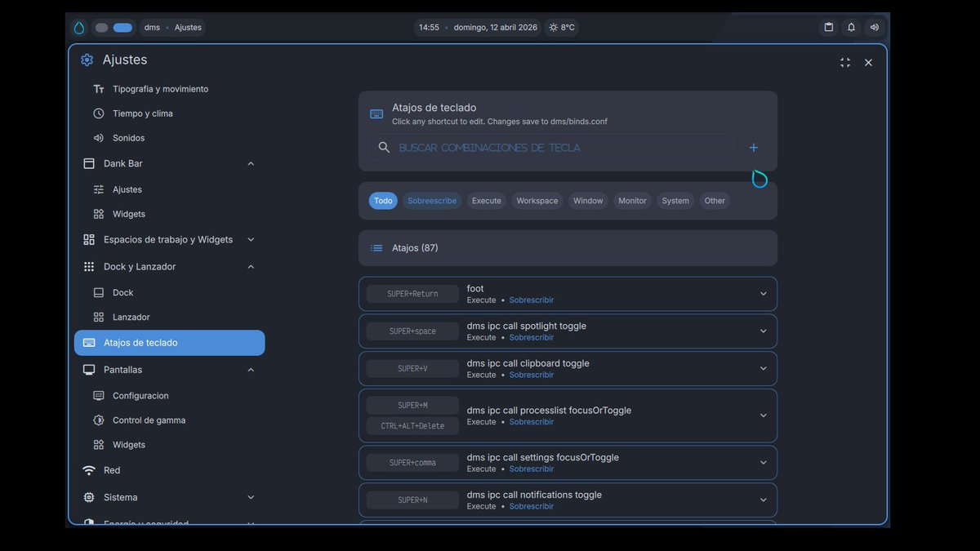Open the Dock settings page
This screenshot has height=551, width=980.
click(x=122, y=292)
